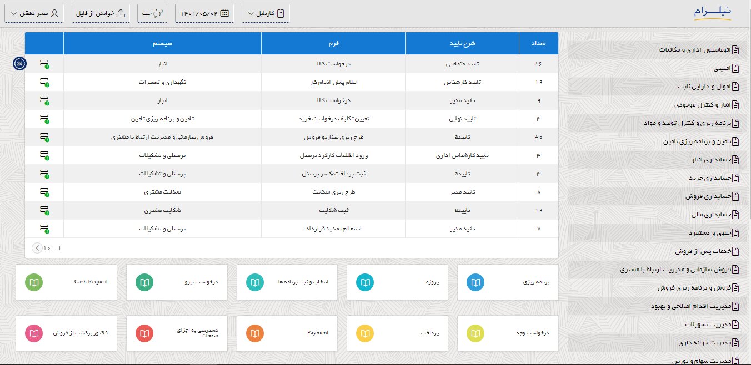Click book icon of انتخاب و ثبت برنامه ها
The width and height of the screenshot is (751, 365).
pyautogui.click(x=255, y=282)
